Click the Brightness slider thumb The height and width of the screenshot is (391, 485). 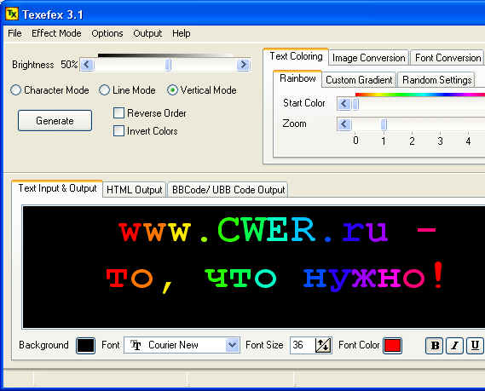[x=168, y=65]
